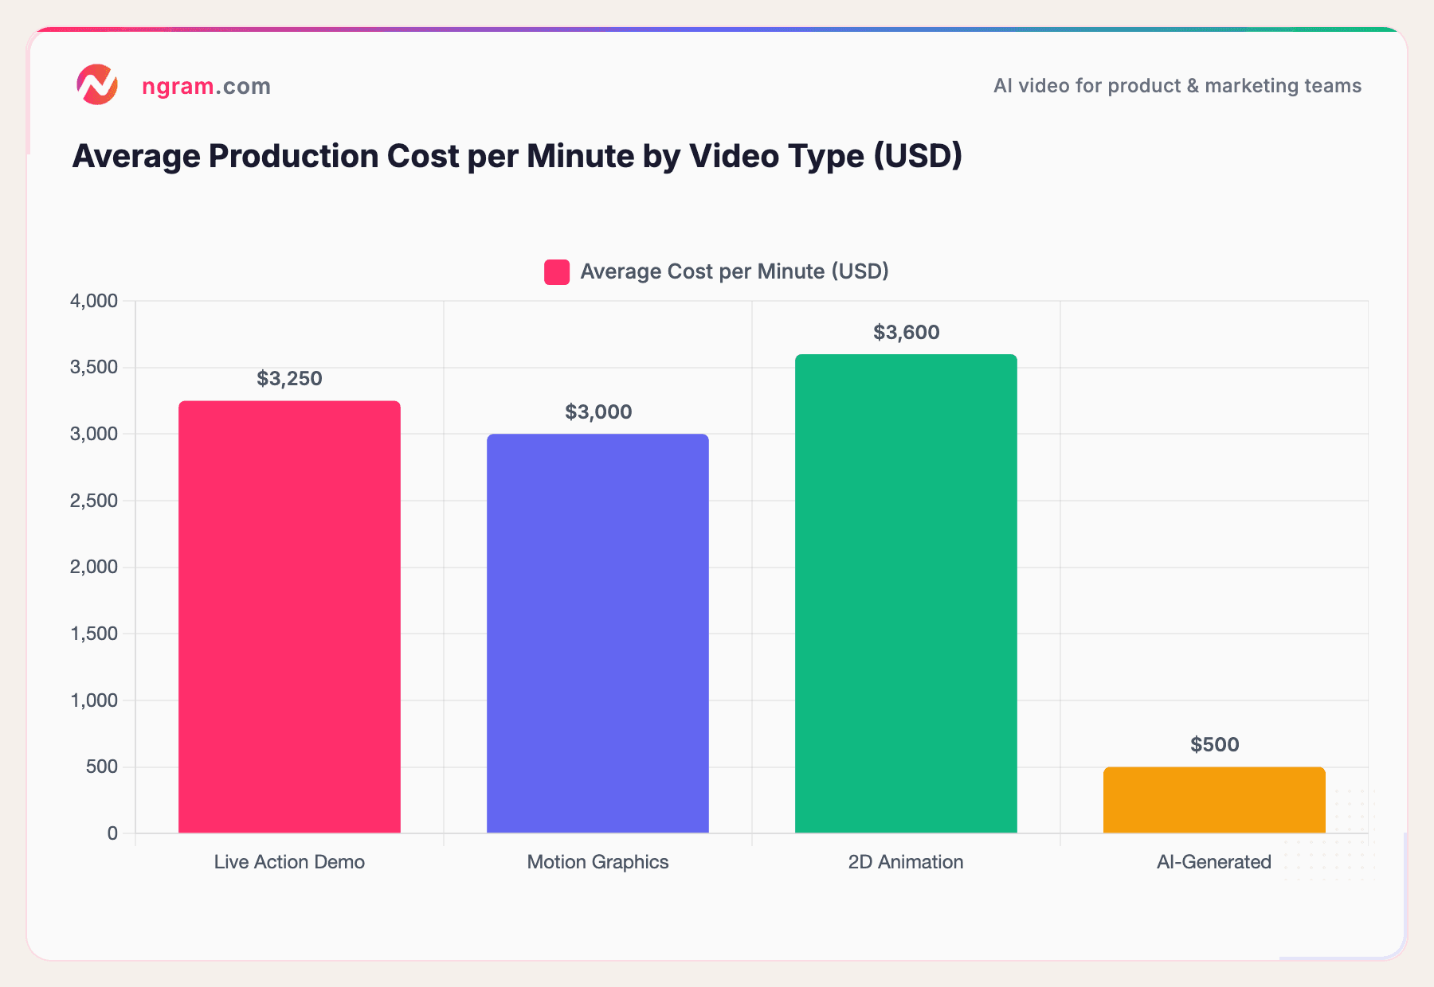Viewport: 1434px width, 987px height.
Task: Click the chart title text
Action: [518, 156]
